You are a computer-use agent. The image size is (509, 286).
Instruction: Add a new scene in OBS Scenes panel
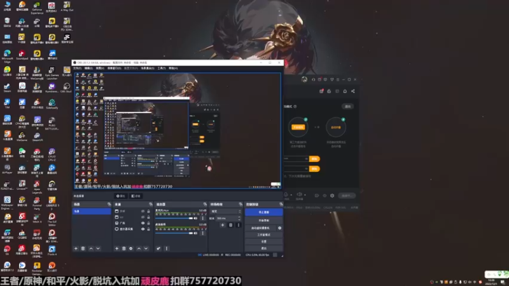point(76,249)
